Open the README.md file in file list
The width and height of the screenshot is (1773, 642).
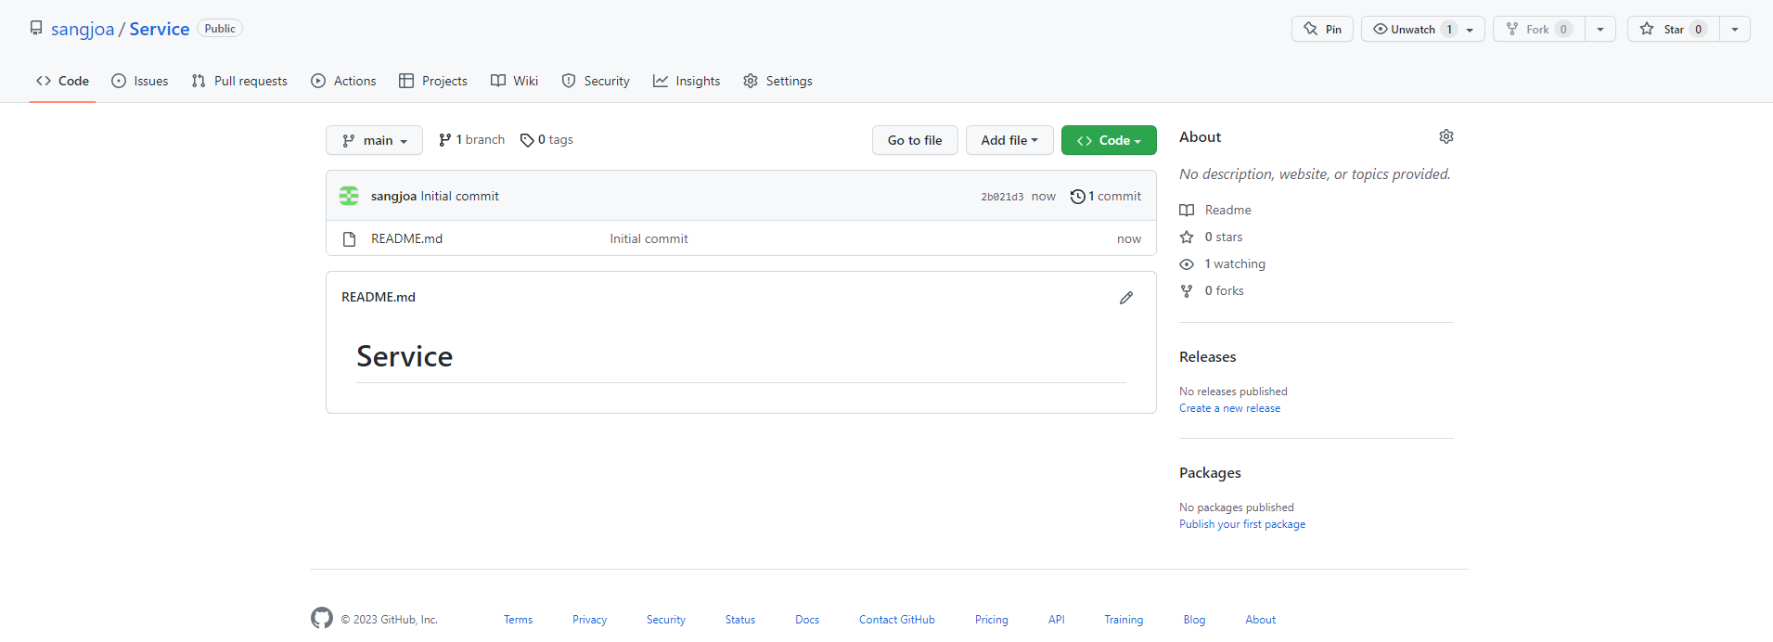(x=406, y=238)
